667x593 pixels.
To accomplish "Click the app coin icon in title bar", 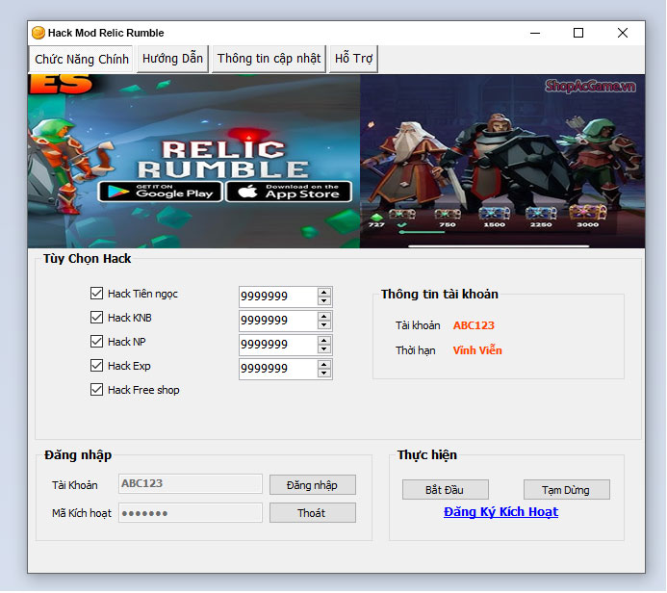I will 38,33.
